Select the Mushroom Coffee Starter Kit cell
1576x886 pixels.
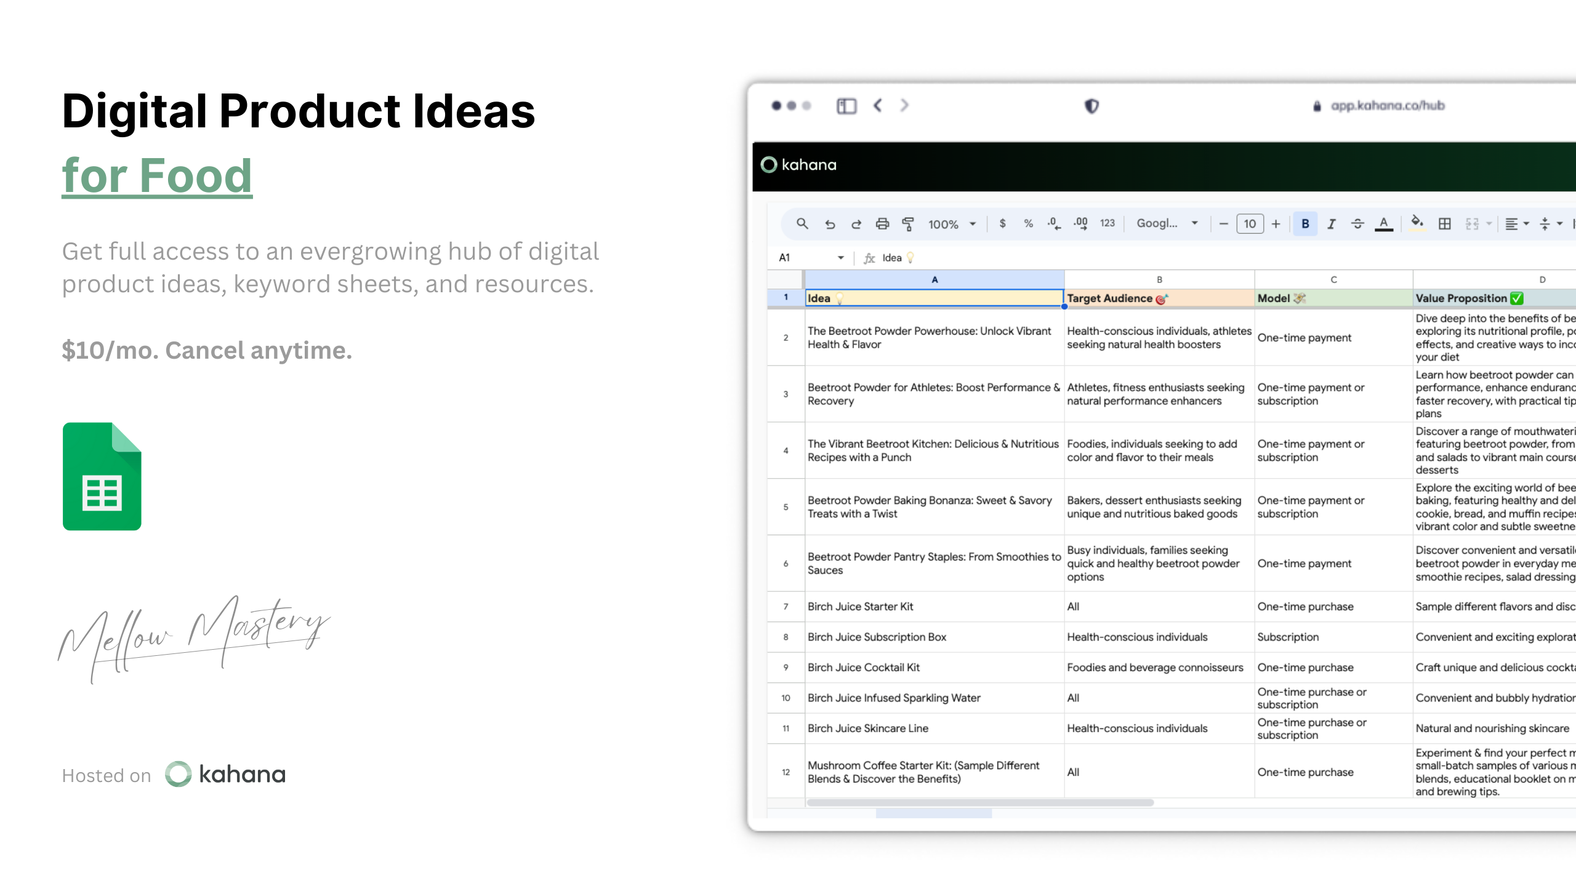(x=935, y=772)
